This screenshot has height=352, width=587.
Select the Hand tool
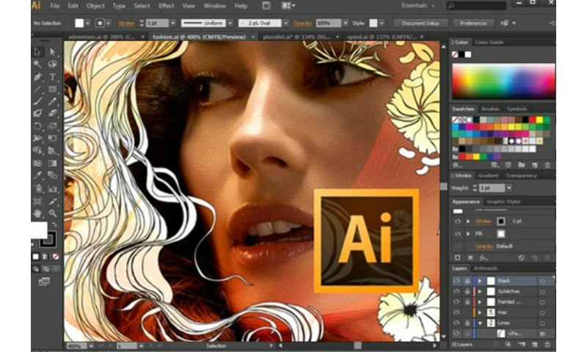(38, 213)
